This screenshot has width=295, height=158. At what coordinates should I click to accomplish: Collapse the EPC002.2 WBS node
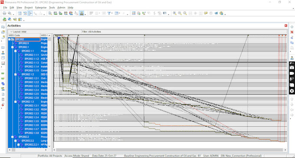tap(13, 137)
